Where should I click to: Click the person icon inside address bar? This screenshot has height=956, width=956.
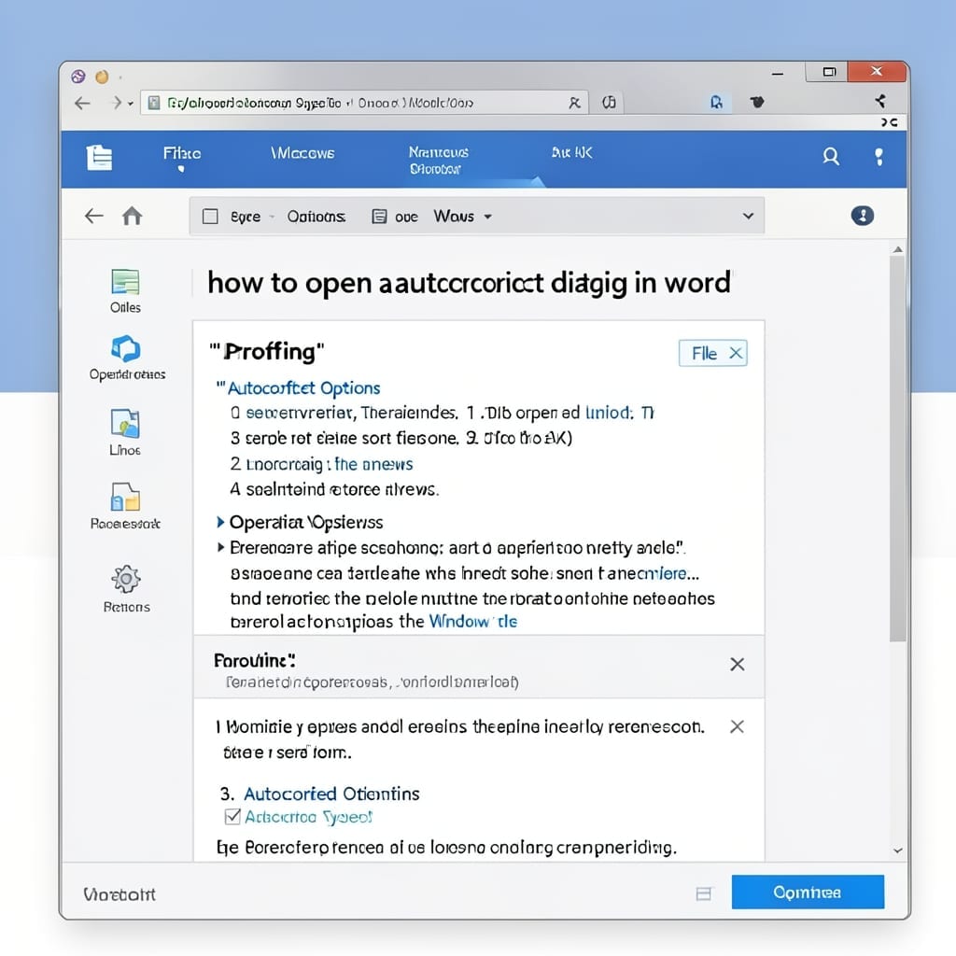574,103
